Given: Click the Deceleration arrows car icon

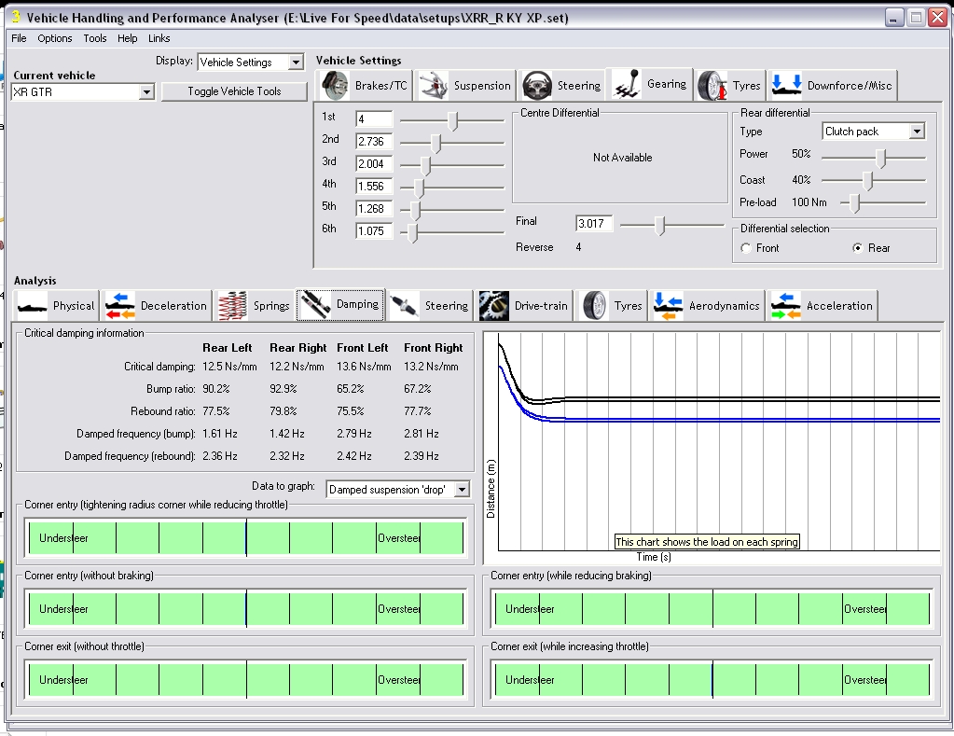Looking at the screenshot, I should pyautogui.click(x=120, y=306).
